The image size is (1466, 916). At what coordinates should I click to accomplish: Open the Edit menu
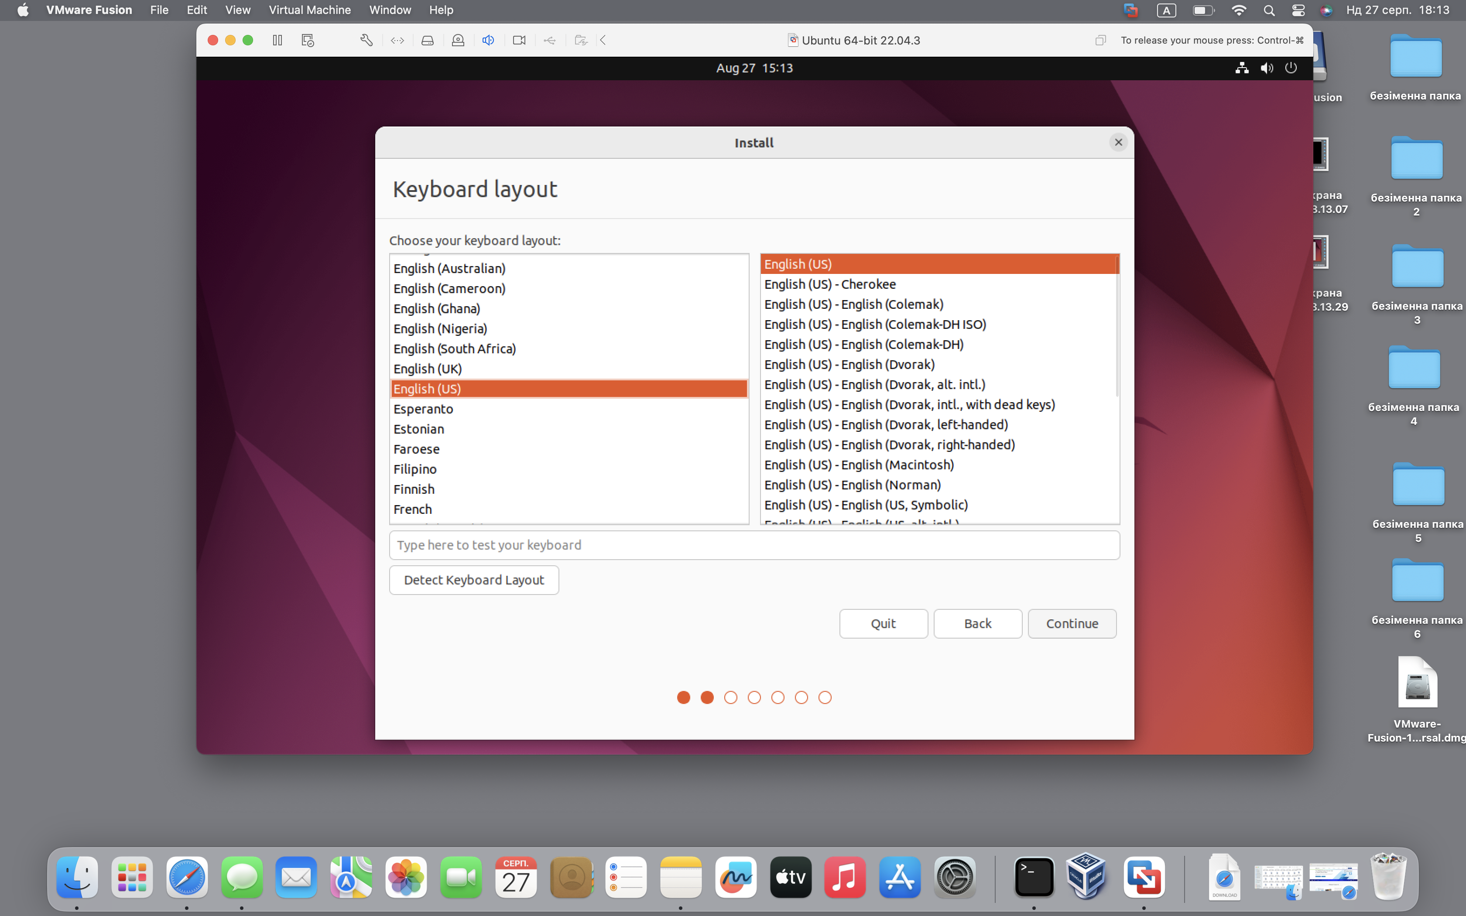click(197, 10)
